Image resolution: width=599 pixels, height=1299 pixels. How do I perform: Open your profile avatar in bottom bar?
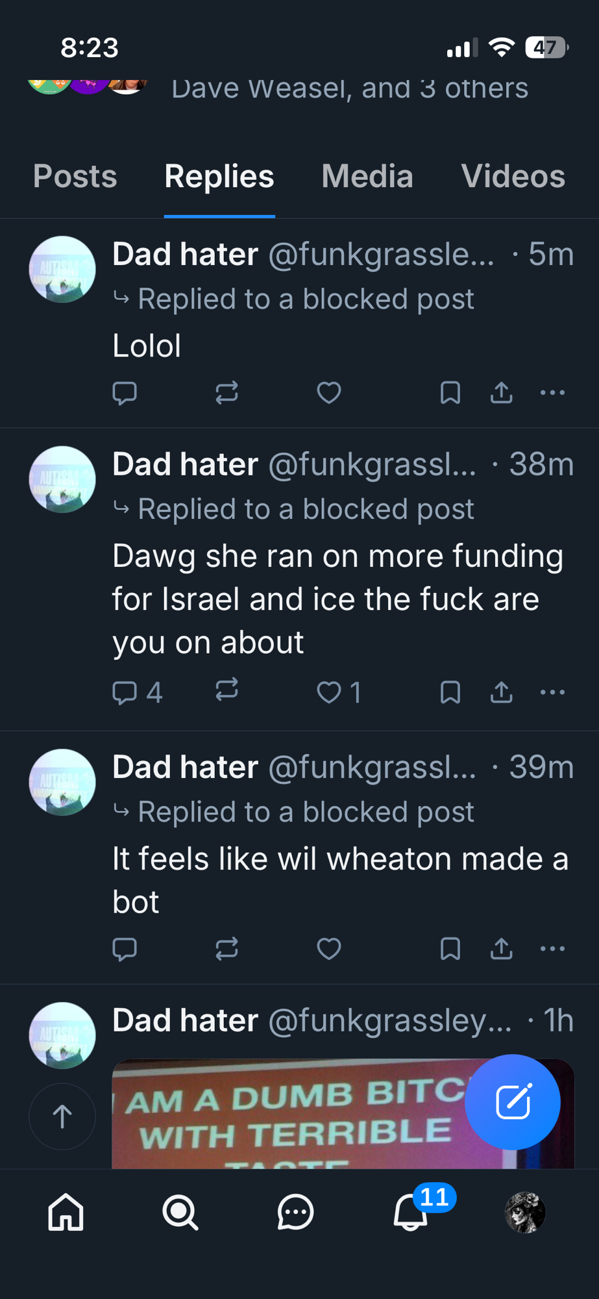click(525, 1212)
